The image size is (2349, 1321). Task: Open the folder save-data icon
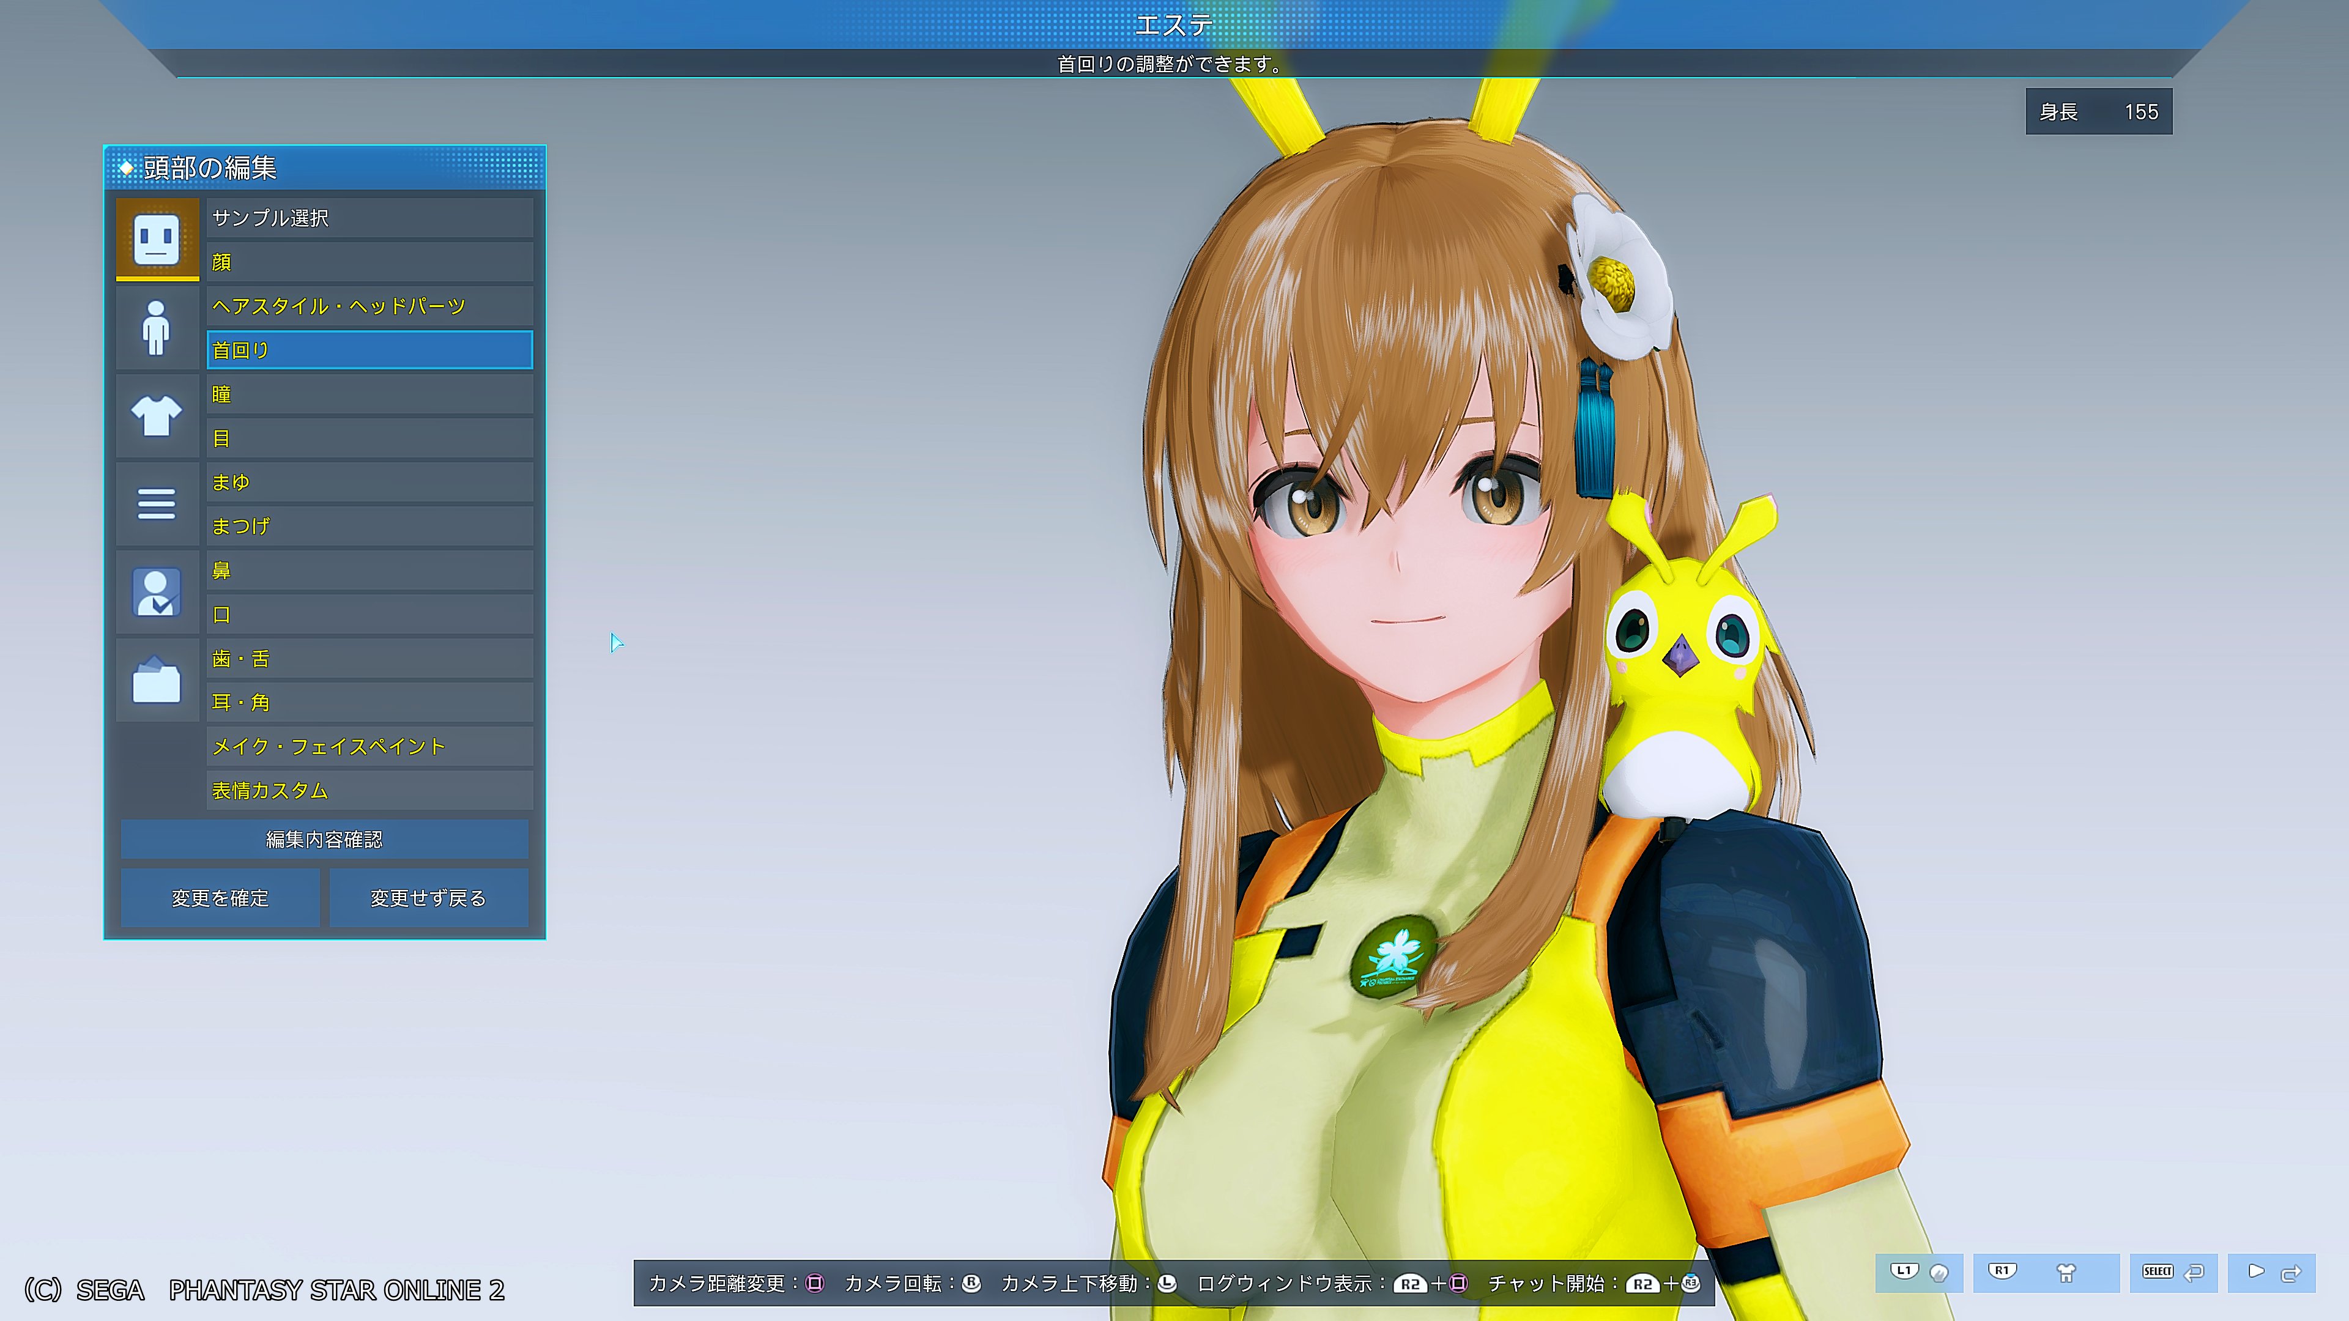pos(157,680)
